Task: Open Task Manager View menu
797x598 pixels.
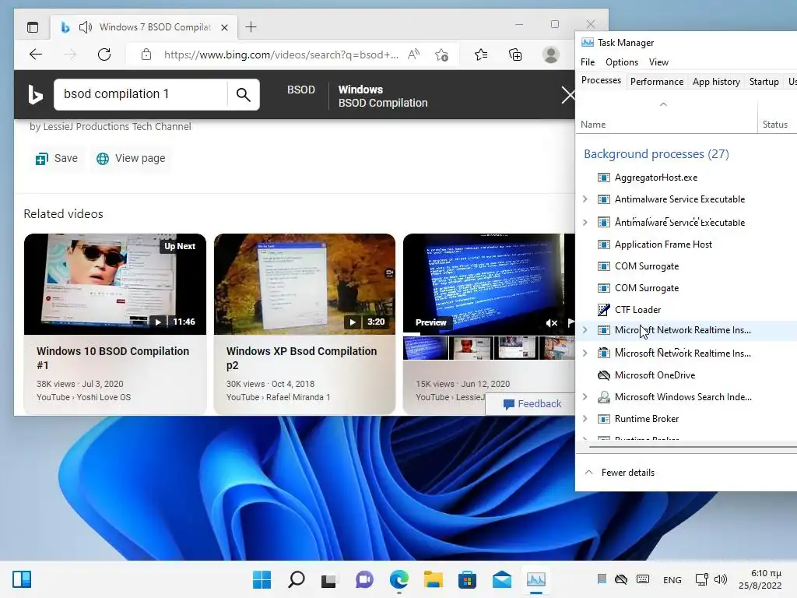Action: click(658, 62)
